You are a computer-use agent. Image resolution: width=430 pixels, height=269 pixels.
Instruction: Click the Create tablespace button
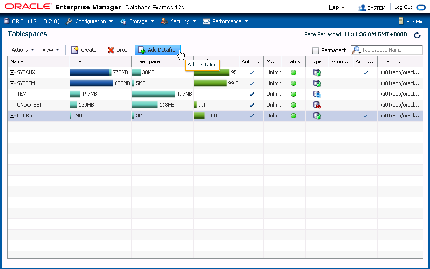point(84,50)
